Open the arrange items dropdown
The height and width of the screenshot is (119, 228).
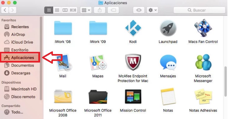(86, 10)
